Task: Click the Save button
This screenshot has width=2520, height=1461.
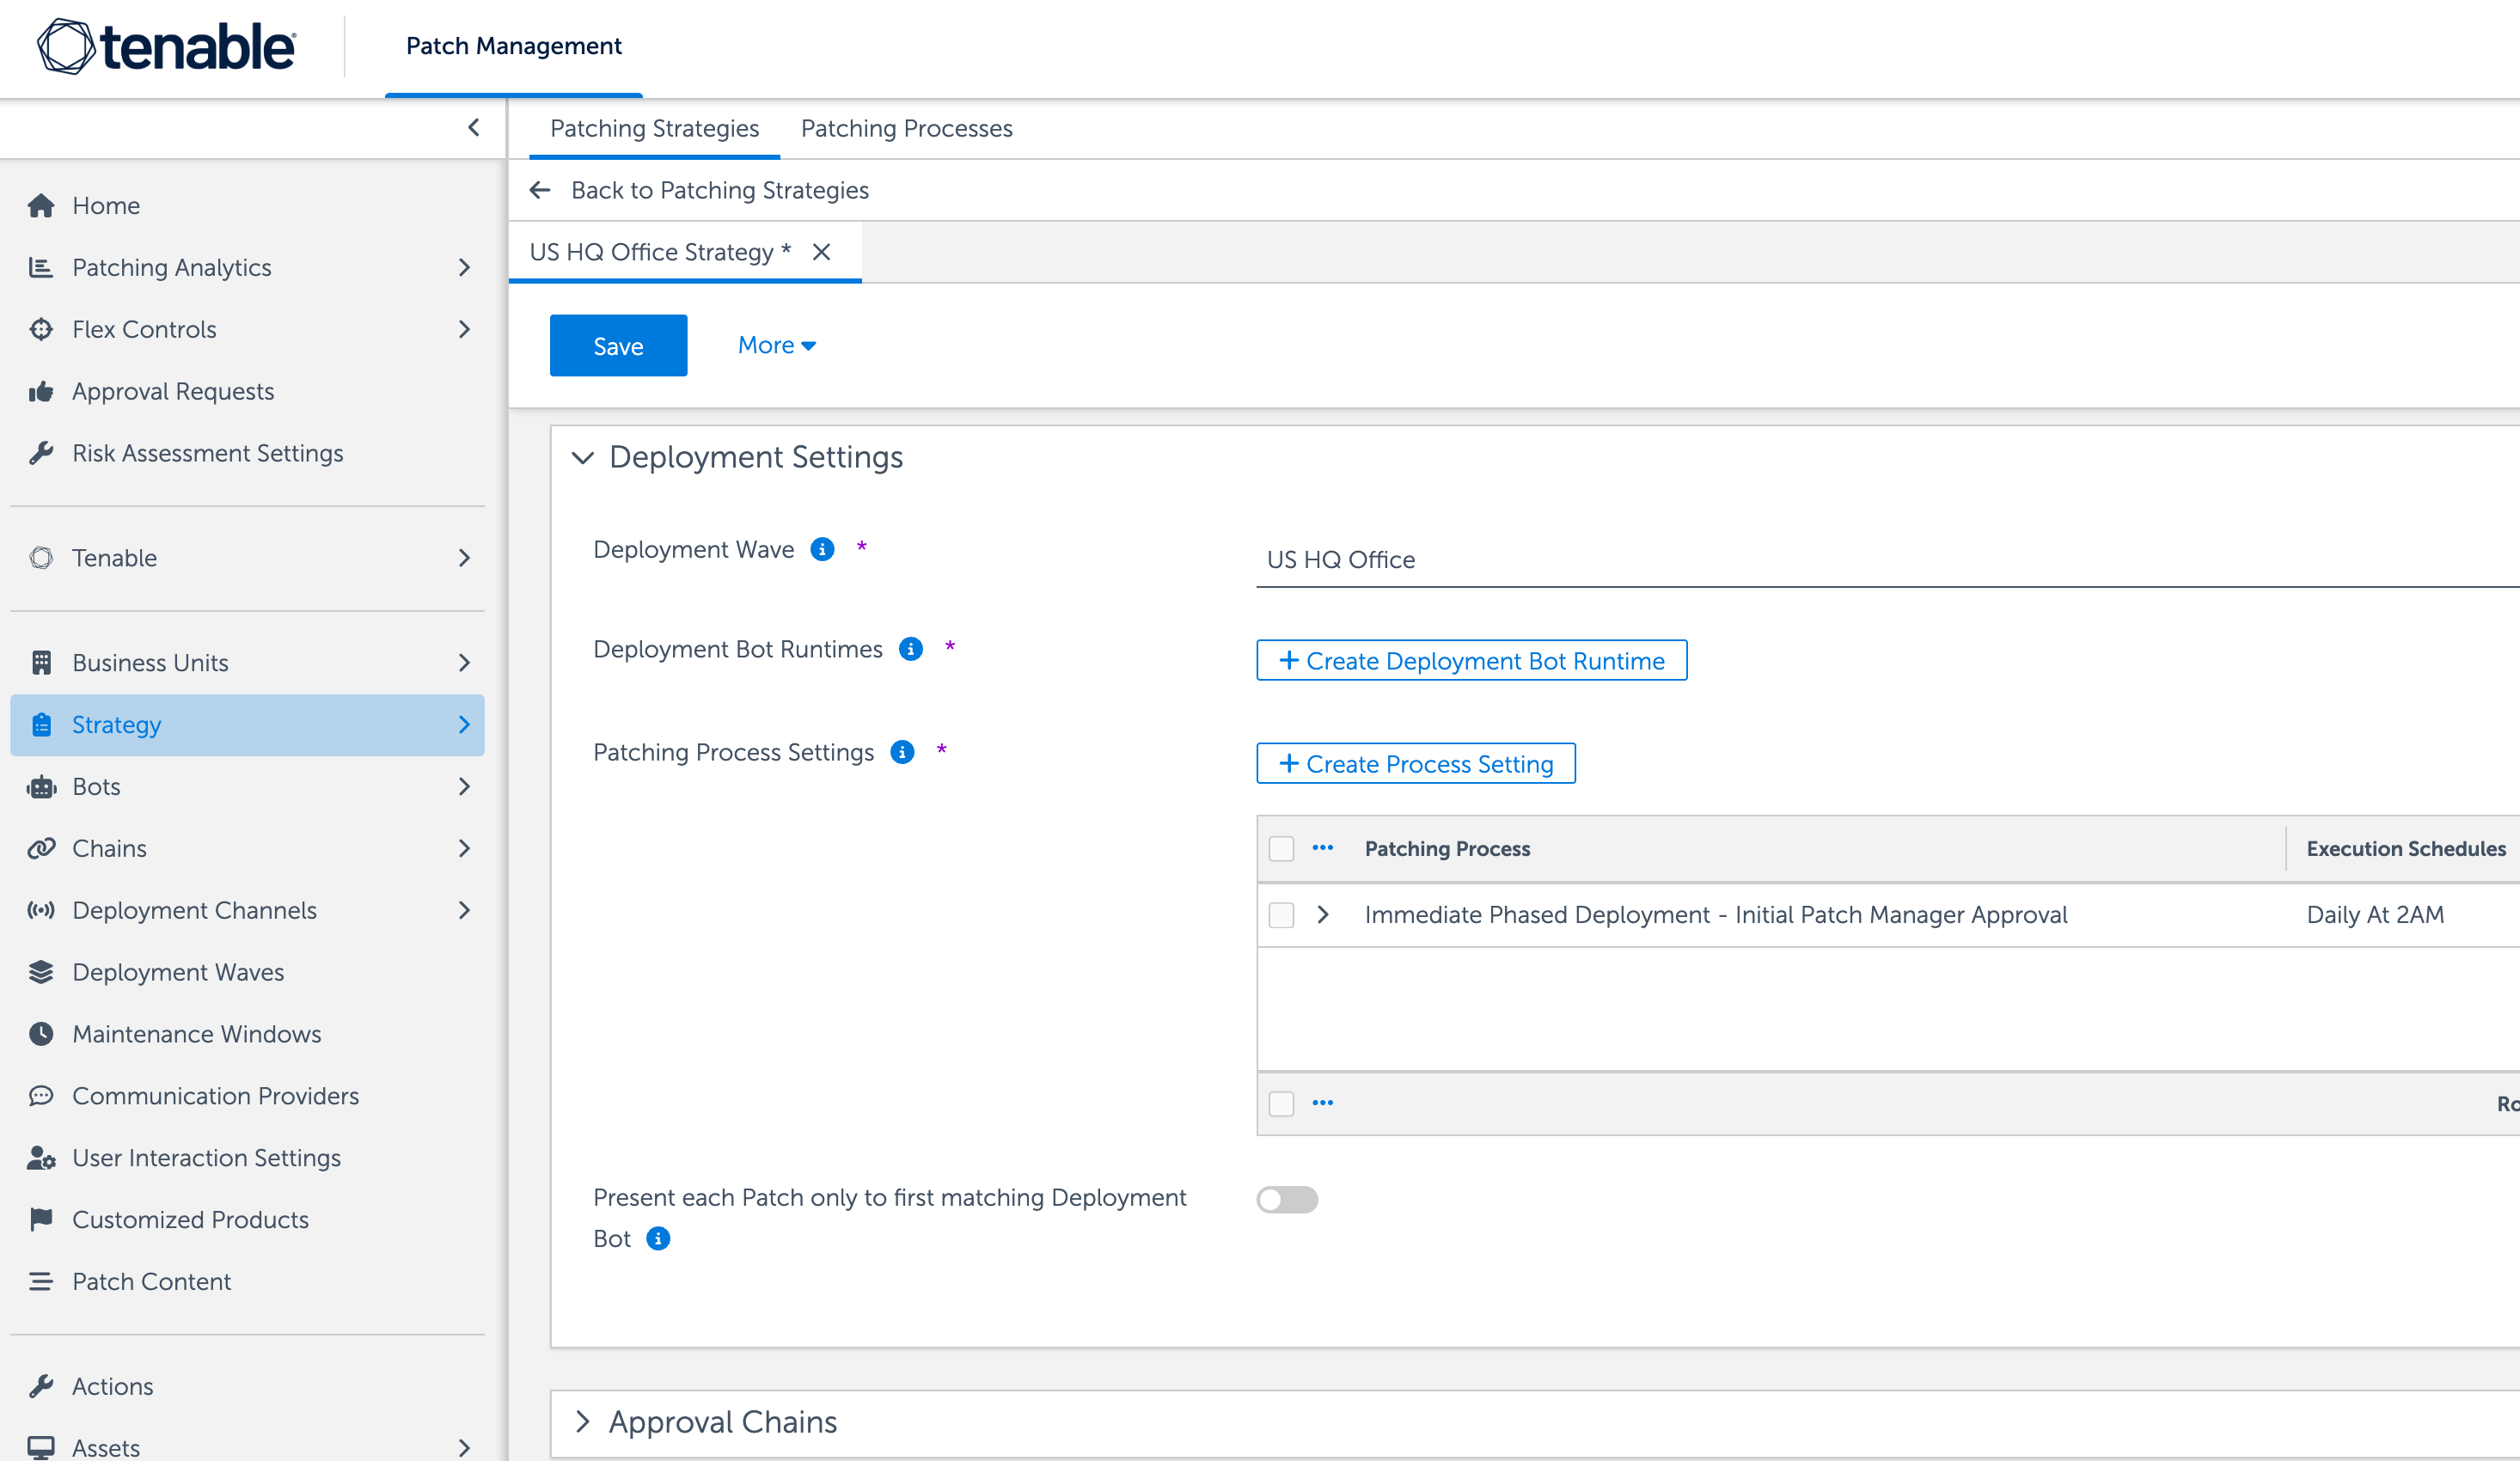Action: point(618,345)
